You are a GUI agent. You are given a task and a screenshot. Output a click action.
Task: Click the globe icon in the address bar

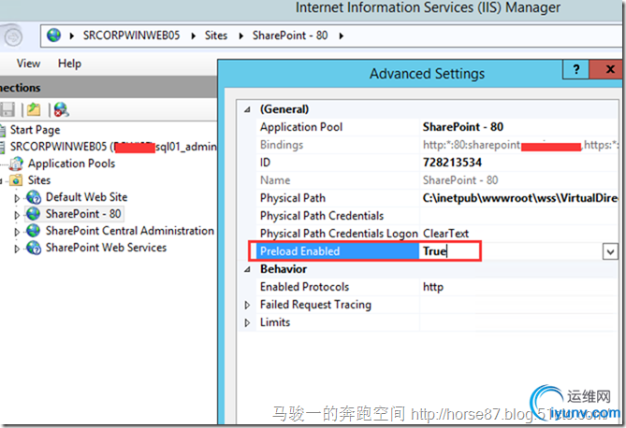(53, 36)
